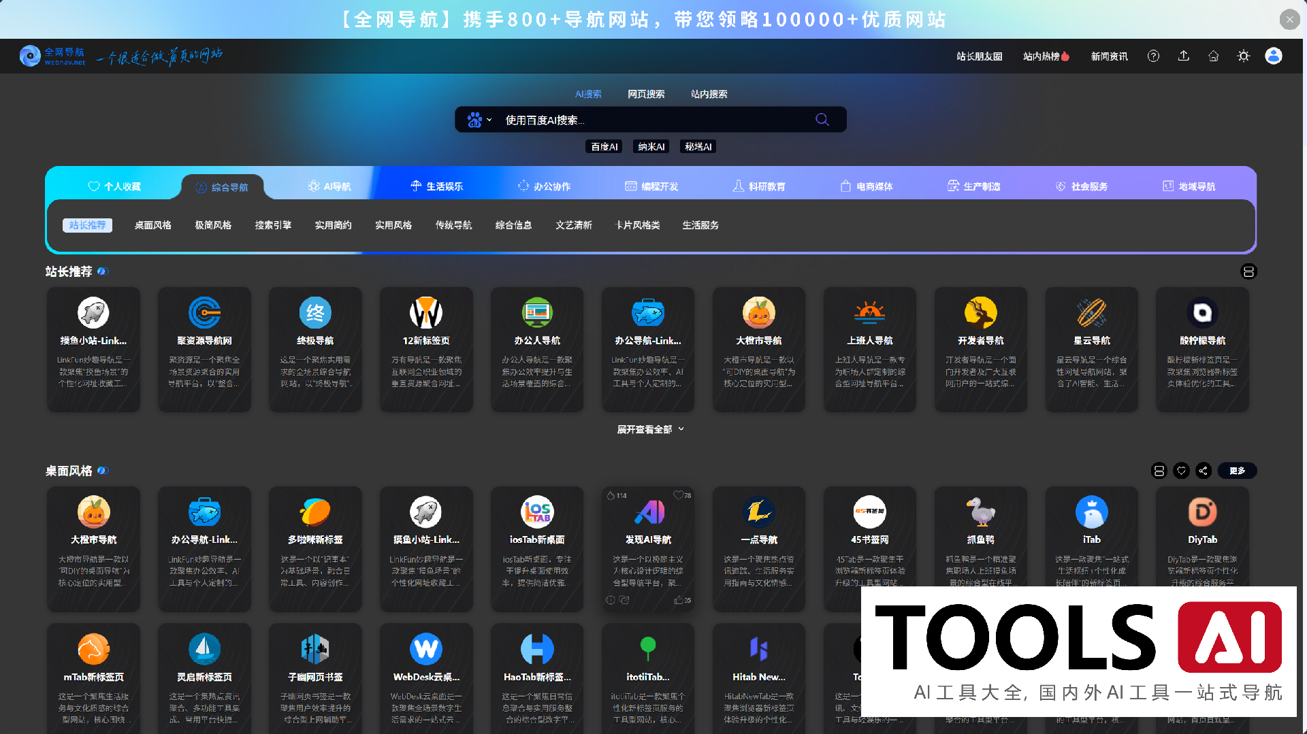This screenshot has width=1307, height=734.
Task: Select the 网页搜索 search tab
Action: 645,94
